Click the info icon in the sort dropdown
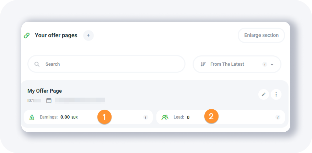312x153 pixels. 264,64
